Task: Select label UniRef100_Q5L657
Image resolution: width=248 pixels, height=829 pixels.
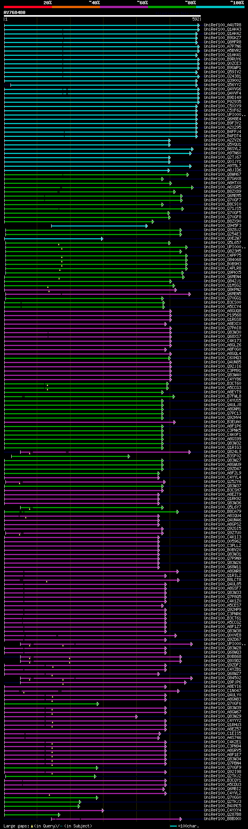Action: [222, 243]
